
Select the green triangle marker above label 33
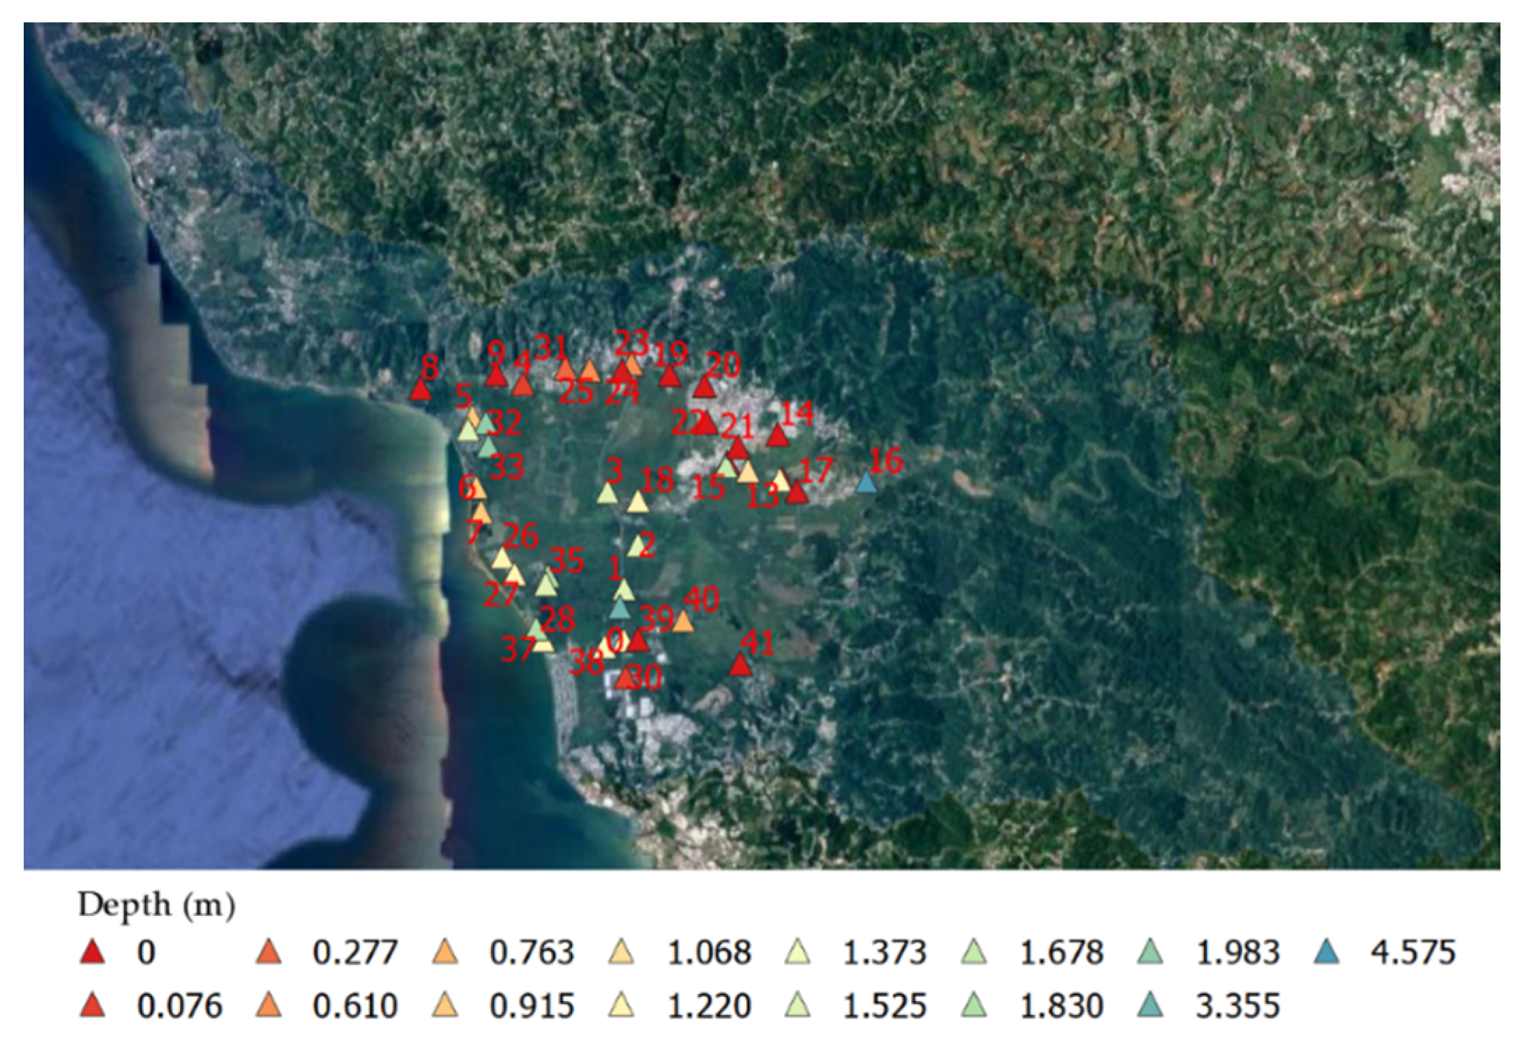click(x=488, y=446)
